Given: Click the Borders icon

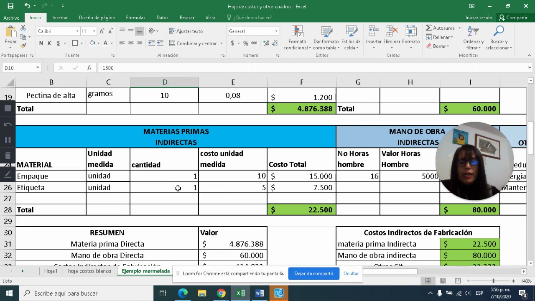Looking at the screenshot, I should click(75, 43).
